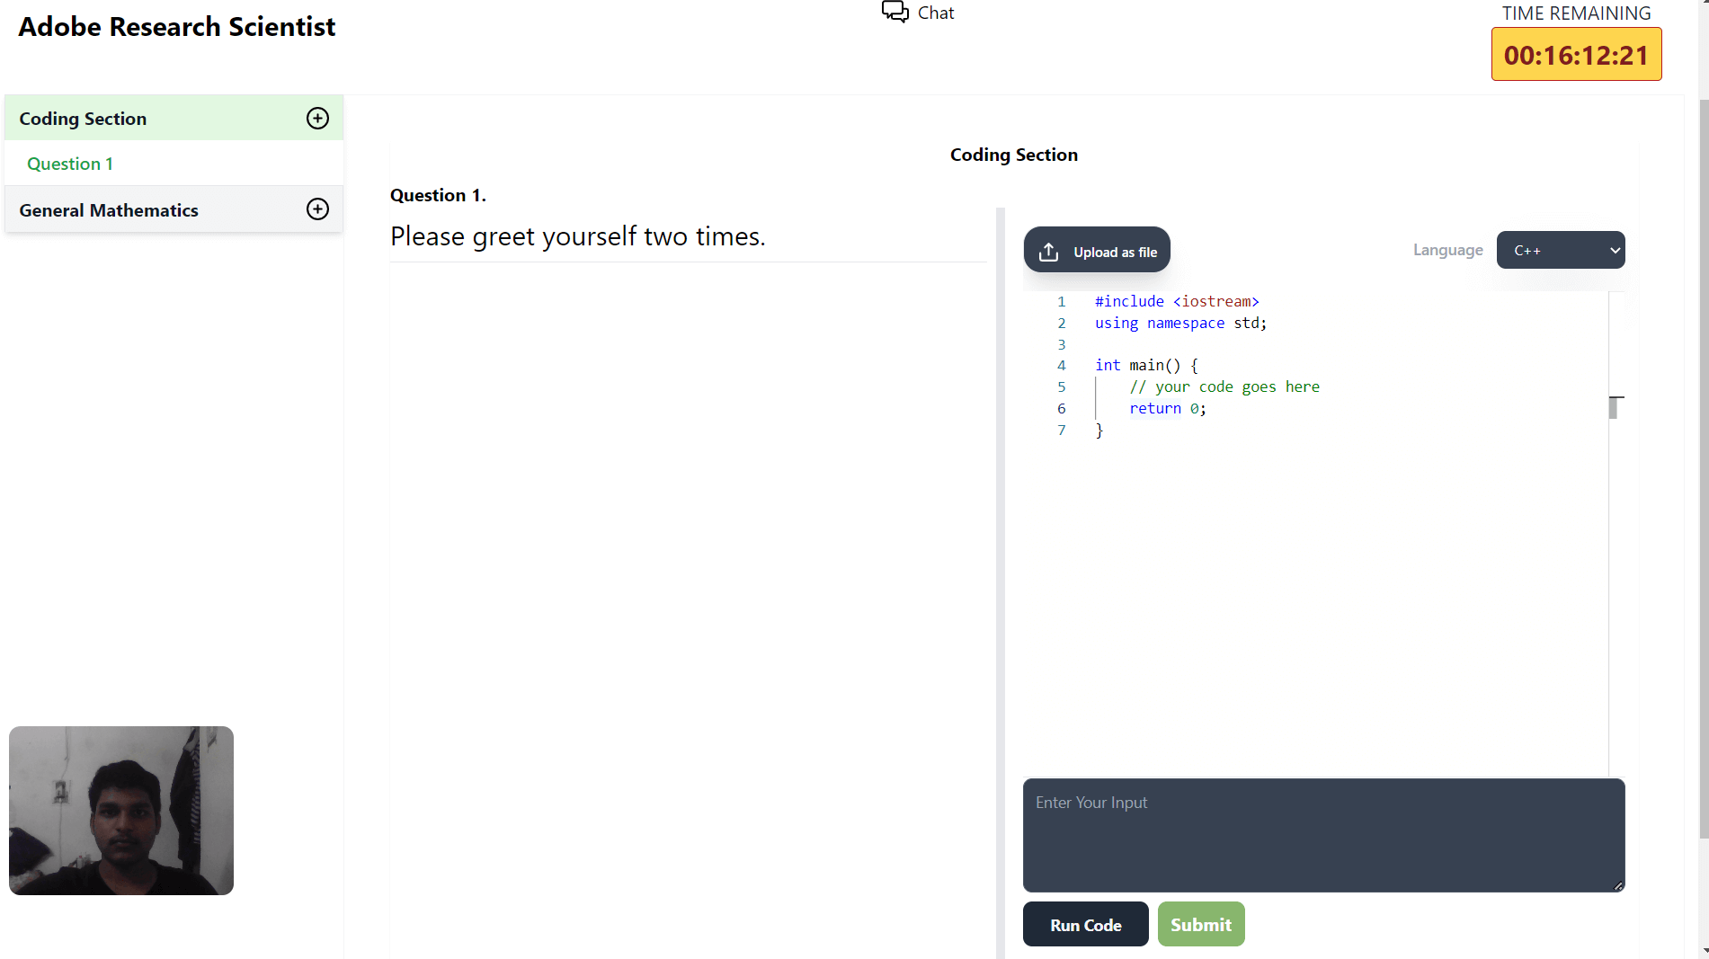Image resolution: width=1709 pixels, height=959 pixels.
Task: Click the resize handle of input box
Action: (1617, 885)
